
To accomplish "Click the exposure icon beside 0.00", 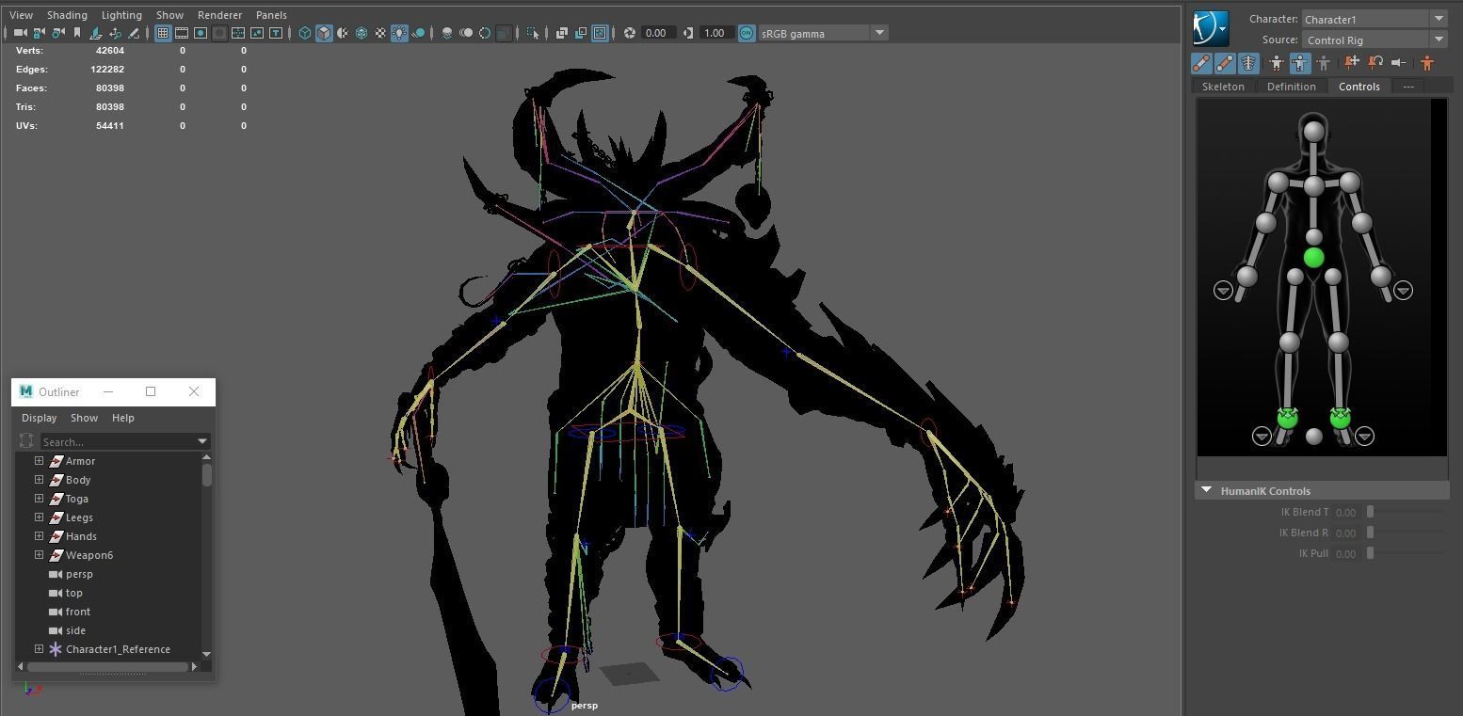I will [630, 33].
